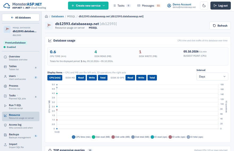Open Access log menu item
Screen dimensions: 234x151
tap(21, 126)
